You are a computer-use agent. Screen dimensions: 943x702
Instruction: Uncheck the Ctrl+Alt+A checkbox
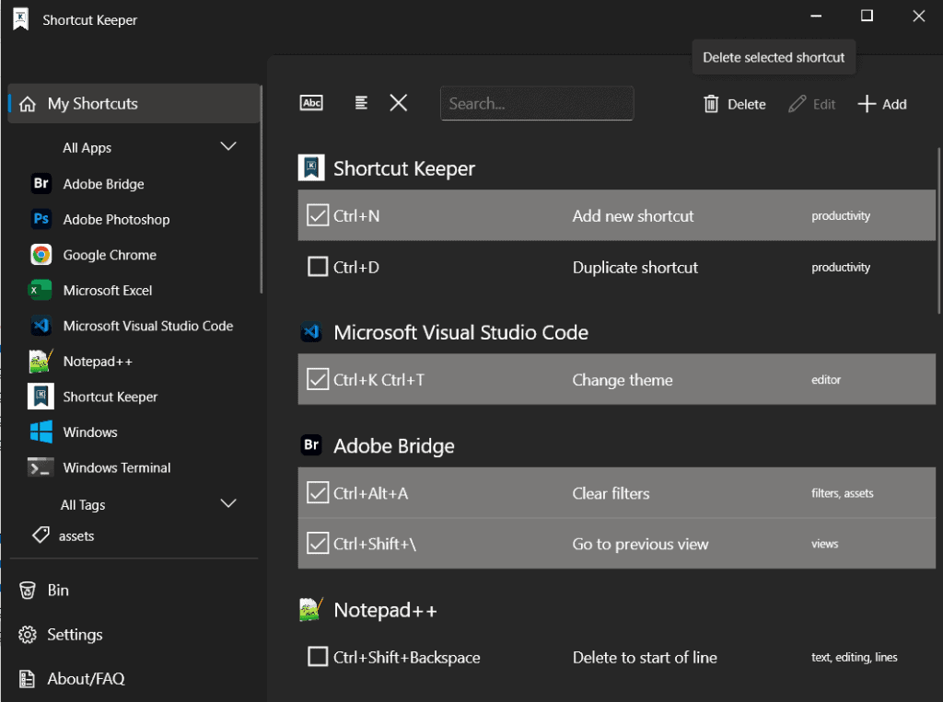[x=318, y=493]
